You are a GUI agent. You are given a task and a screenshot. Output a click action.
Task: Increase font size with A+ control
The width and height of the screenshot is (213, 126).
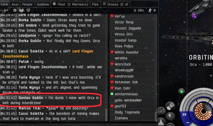pyautogui.click(x=6, y=10)
